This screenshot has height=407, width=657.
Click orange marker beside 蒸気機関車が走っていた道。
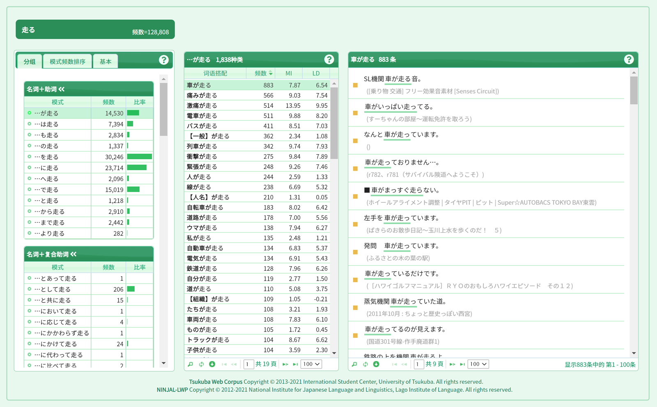point(355,308)
